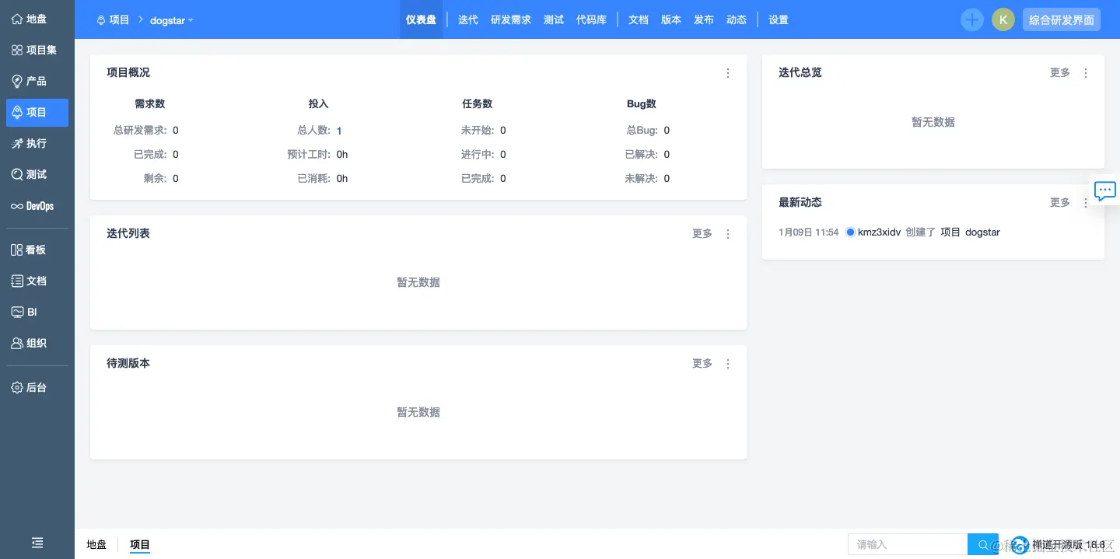Image resolution: width=1120 pixels, height=559 pixels.
Task: Select the 仪表盘 tab
Action: [422, 19]
